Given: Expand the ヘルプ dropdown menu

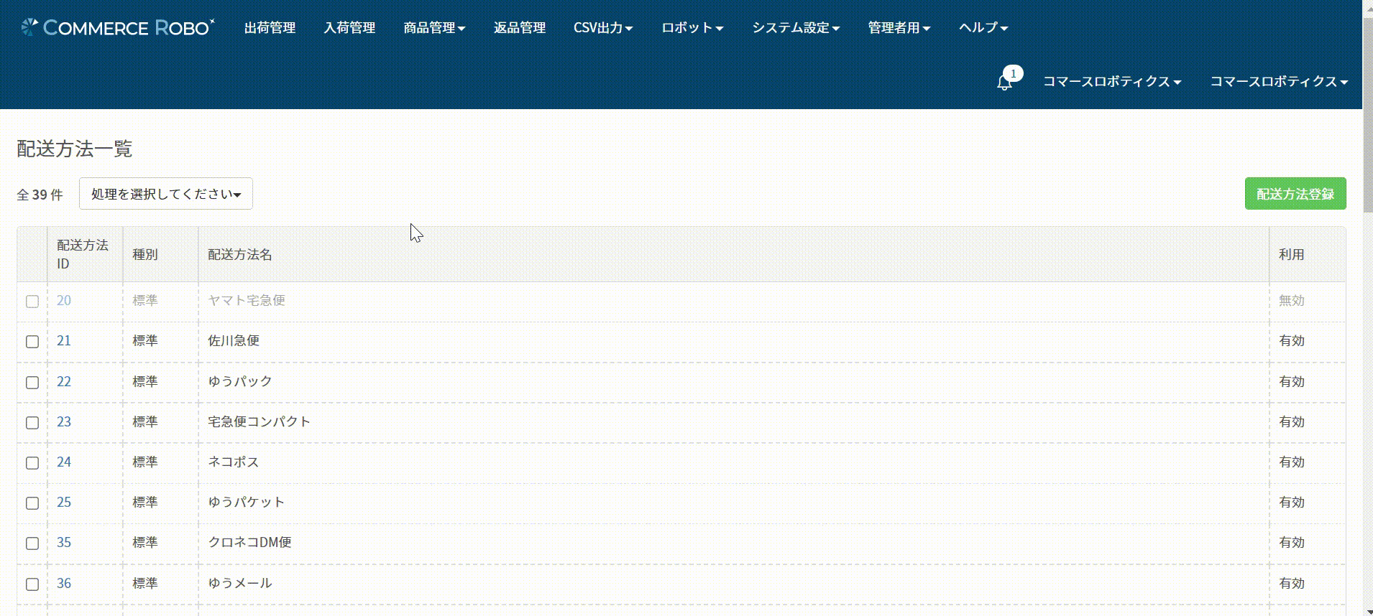Looking at the screenshot, I should click(x=983, y=27).
